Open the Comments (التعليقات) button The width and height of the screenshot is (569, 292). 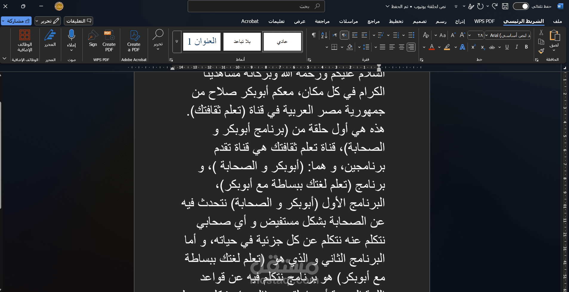78,21
